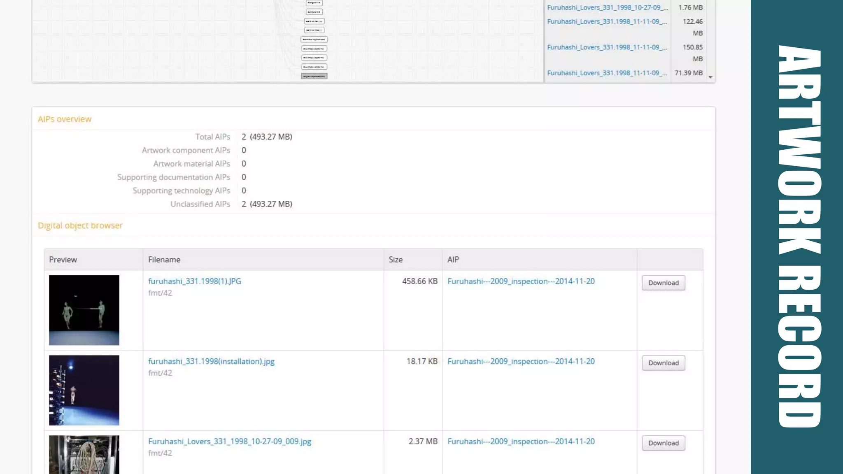Click the AIPs overview heading

point(65,119)
